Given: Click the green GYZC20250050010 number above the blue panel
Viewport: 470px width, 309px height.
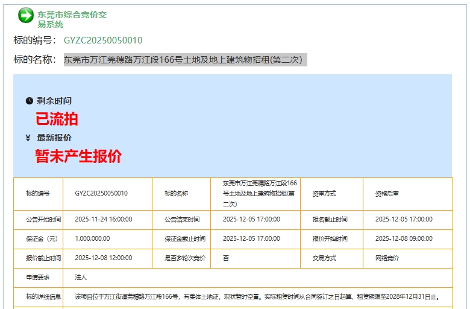Looking at the screenshot, I should 103,40.
